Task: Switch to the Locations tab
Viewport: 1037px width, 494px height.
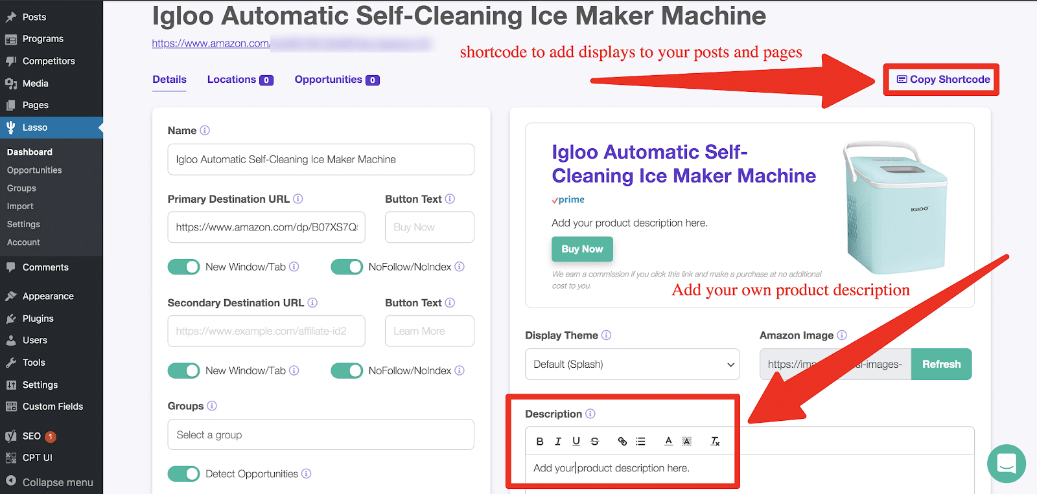Action: tap(240, 80)
